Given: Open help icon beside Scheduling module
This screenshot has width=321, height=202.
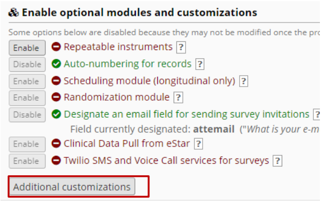Looking at the screenshot, I should (243, 81).
